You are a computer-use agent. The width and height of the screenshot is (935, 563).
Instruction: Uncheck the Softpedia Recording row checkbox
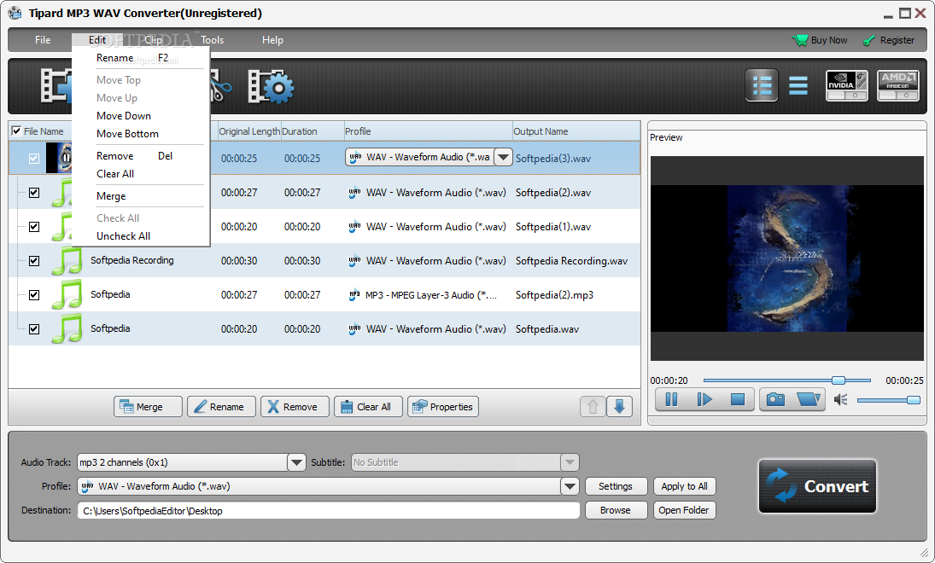34,261
